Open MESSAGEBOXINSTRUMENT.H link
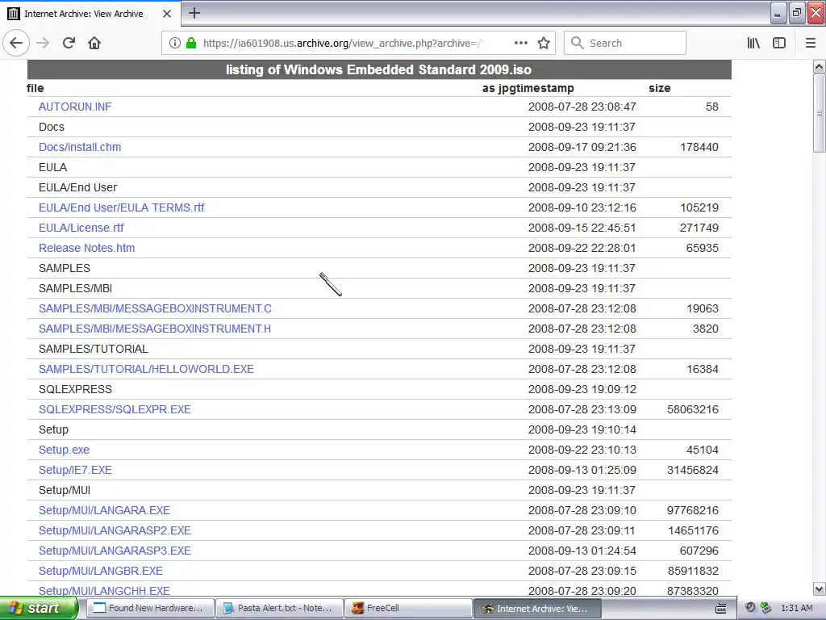826x620 pixels. [x=155, y=329]
